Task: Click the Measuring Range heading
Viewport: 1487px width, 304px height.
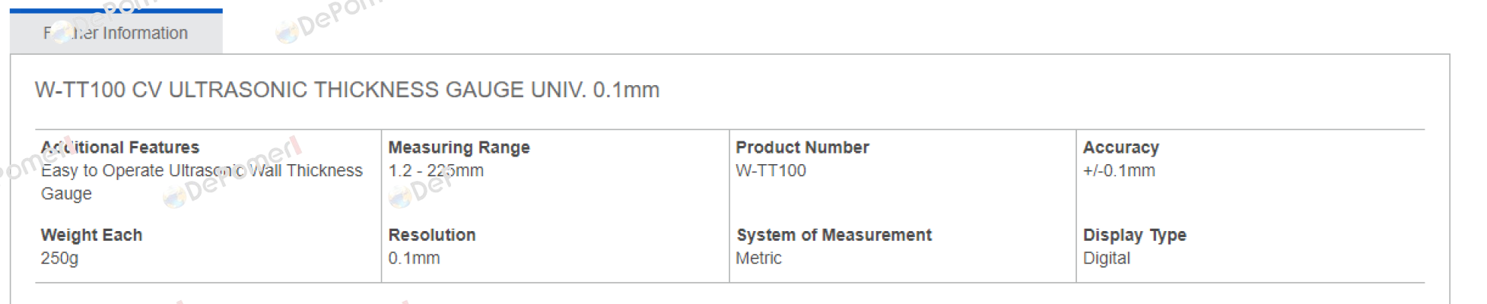Action: (x=459, y=147)
